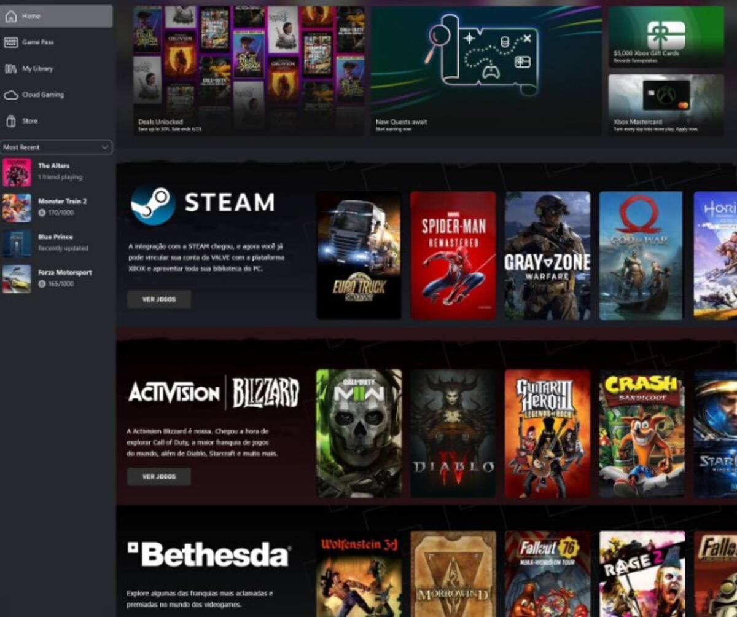Open Morrowind game cover

(x=453, y=574)
